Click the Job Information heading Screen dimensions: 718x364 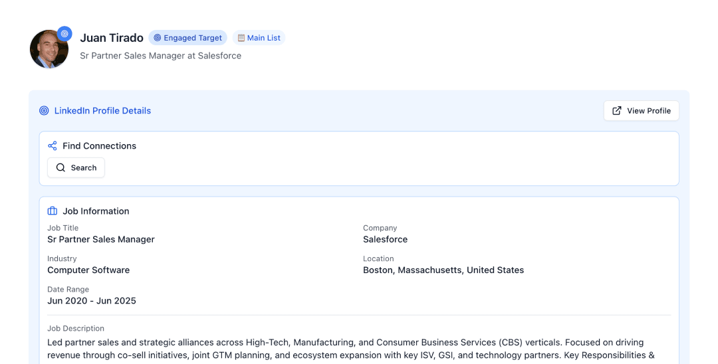(96, 211)
